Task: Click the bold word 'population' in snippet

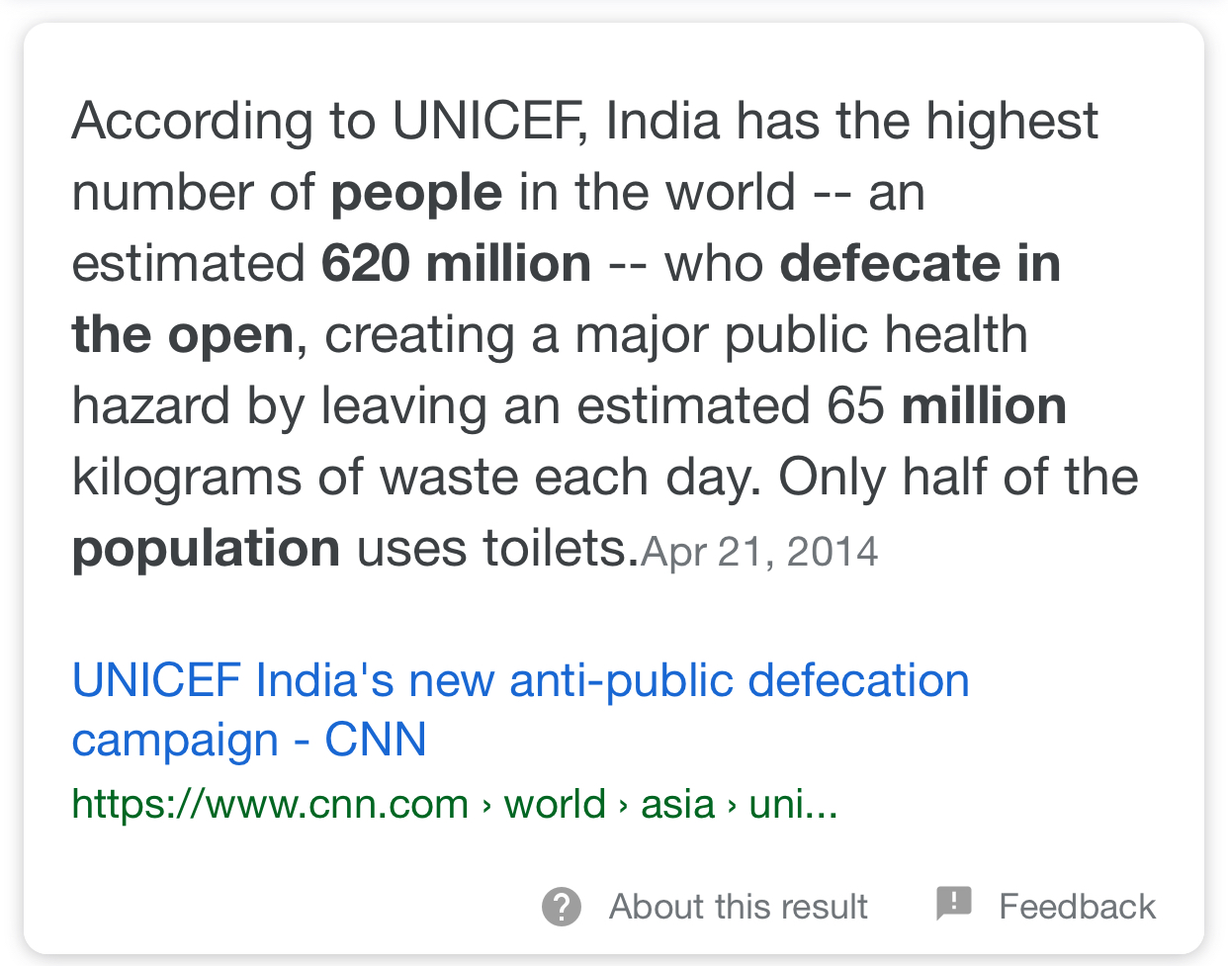Action: click(x=206, y=551)
